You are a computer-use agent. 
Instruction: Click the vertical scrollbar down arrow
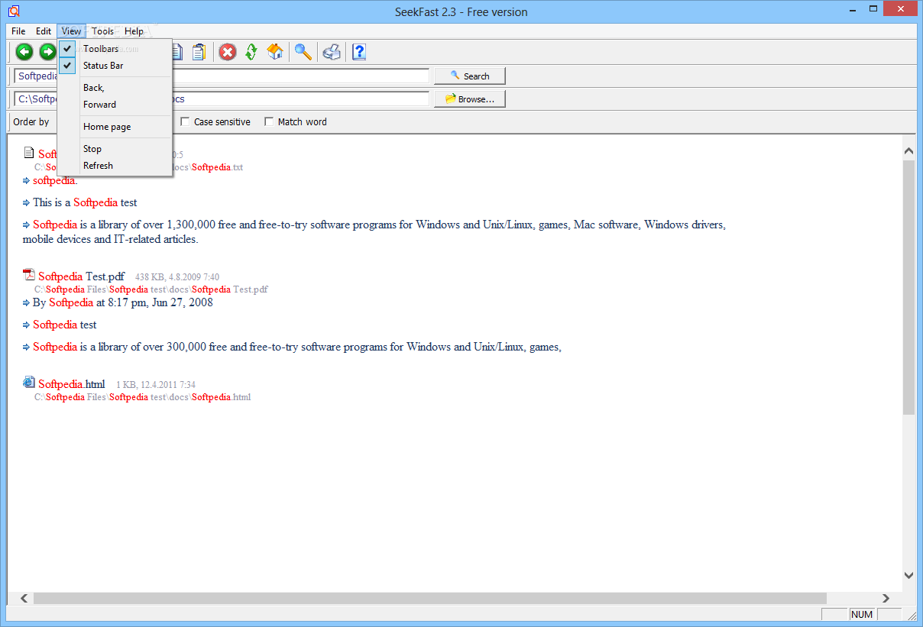908,575
